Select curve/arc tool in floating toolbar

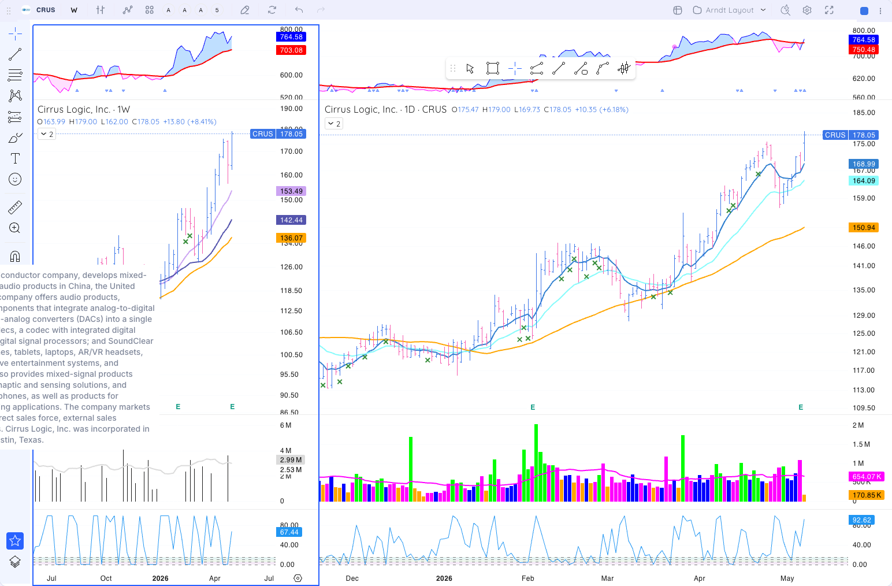(x=603, y=69)
